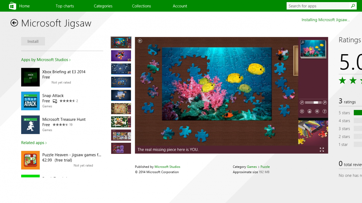
Task: Select the sixth screenshot thumbnail
Action: [x=121, y=109]
